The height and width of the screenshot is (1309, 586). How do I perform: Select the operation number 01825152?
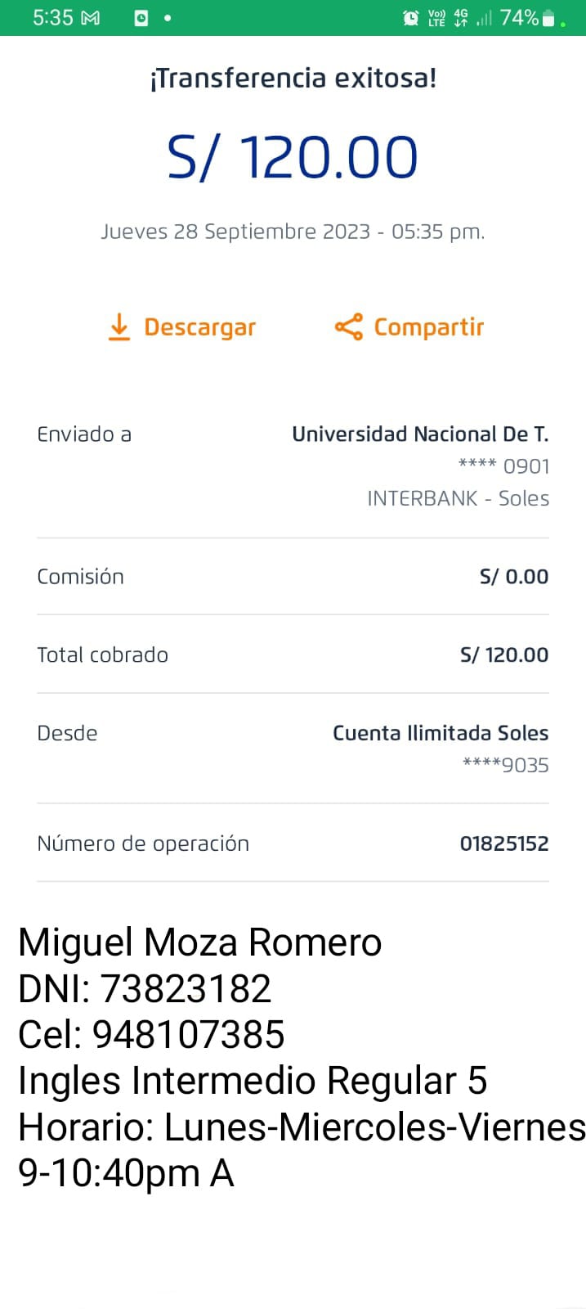(x=503, y=843)
